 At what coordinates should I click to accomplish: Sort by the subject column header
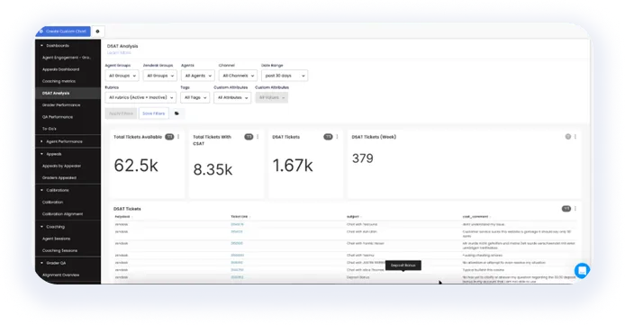coord(353,217)
